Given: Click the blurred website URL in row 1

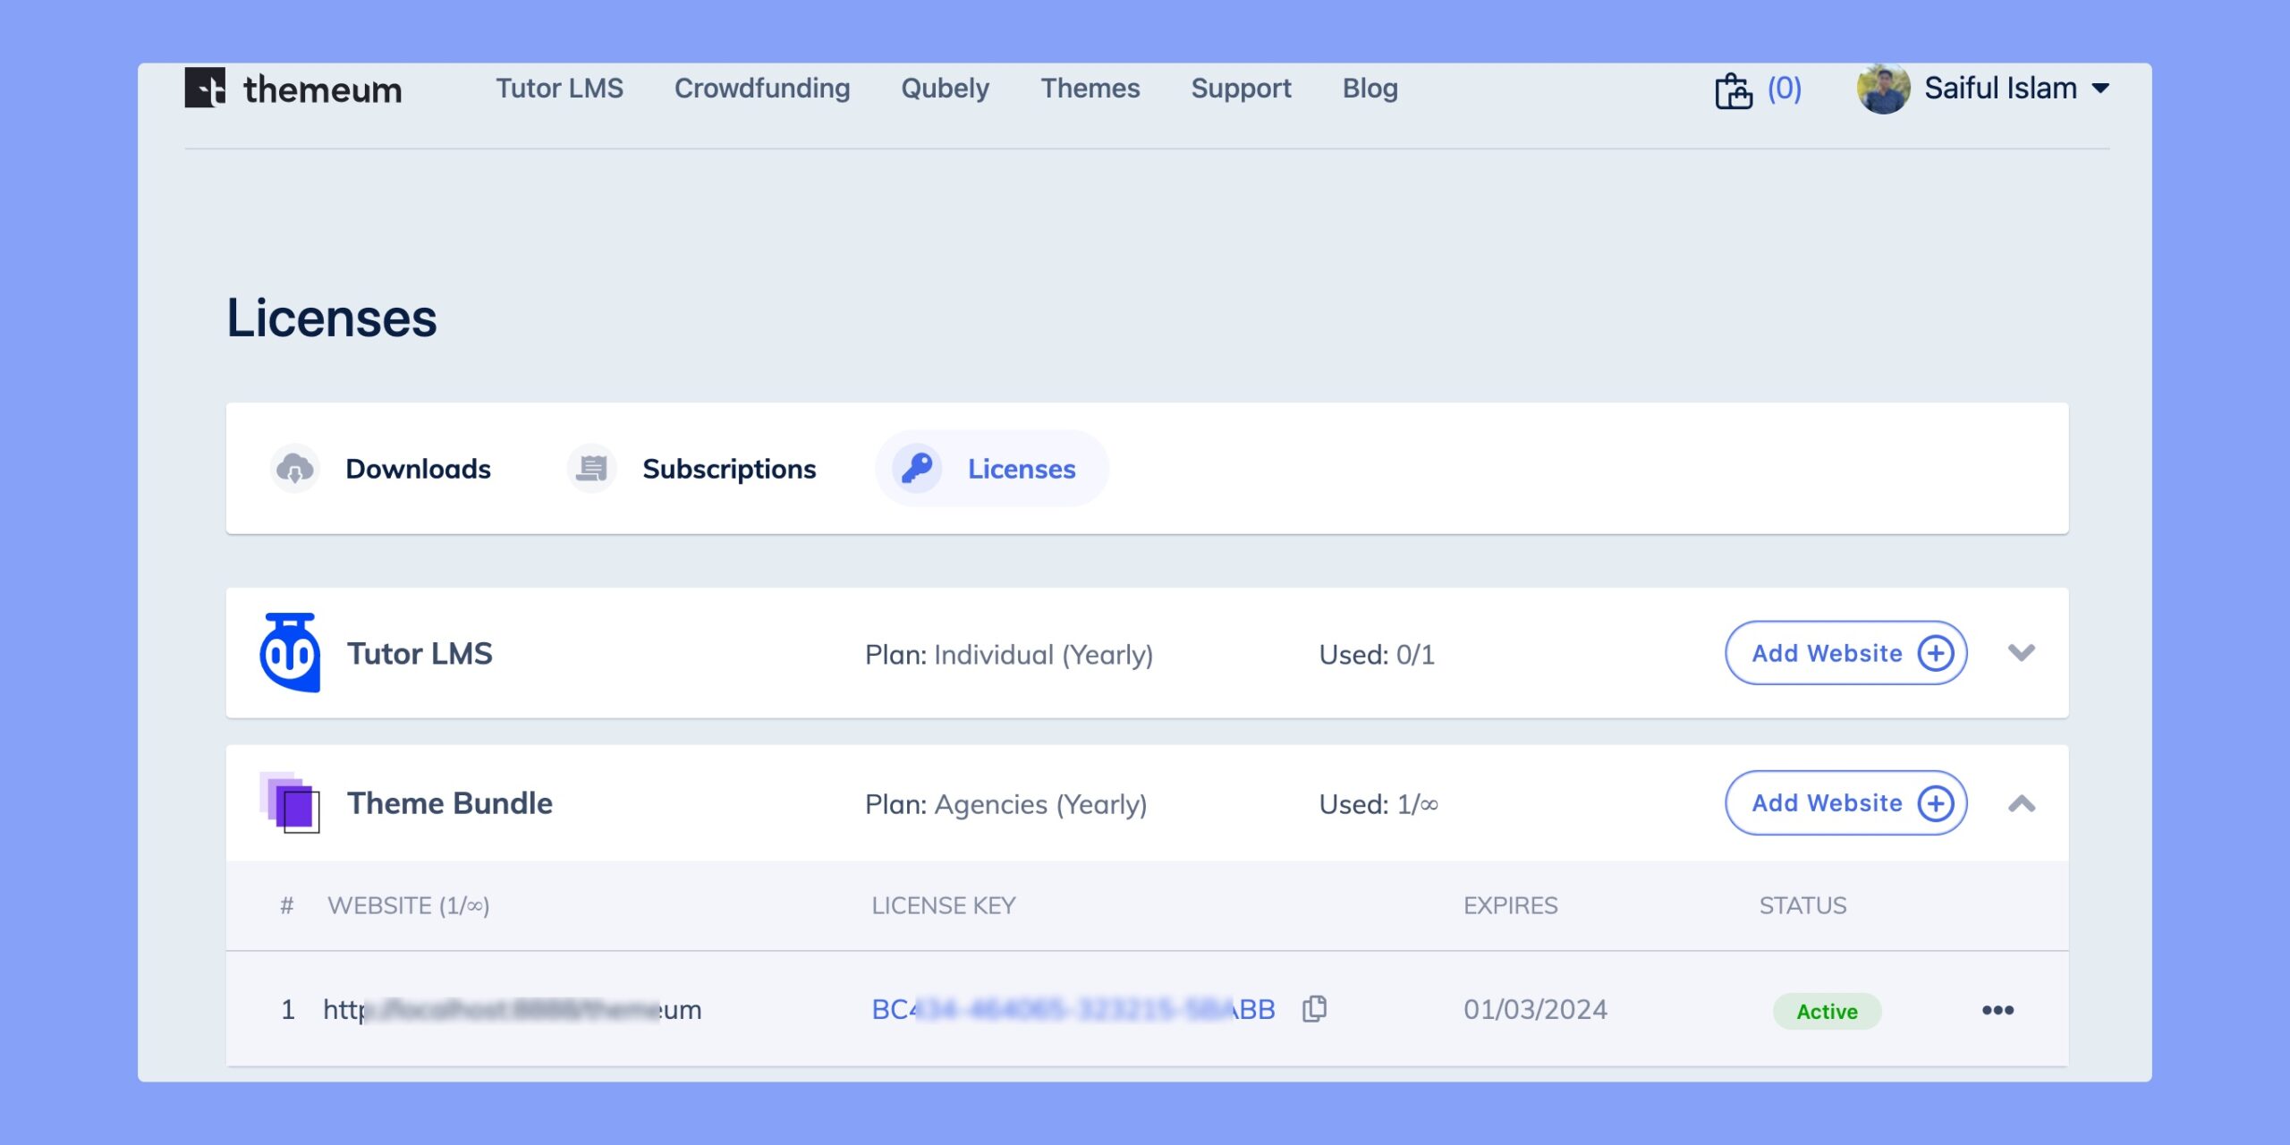Looking at the screenshot, I should [x=512, y=1010].
